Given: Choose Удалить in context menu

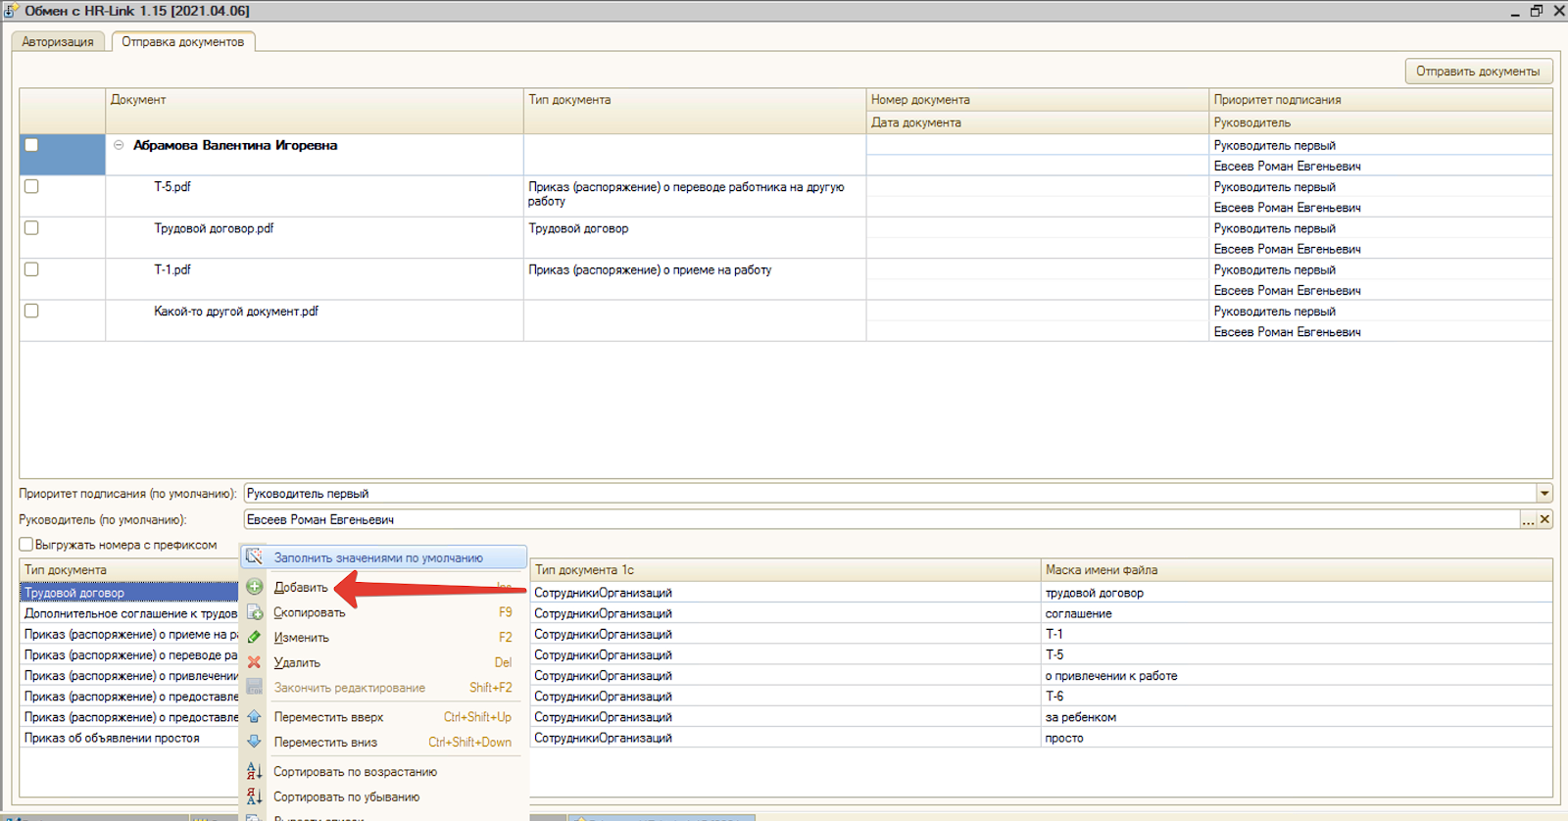Looking at the screenshot, I should [x=297, y=662].
